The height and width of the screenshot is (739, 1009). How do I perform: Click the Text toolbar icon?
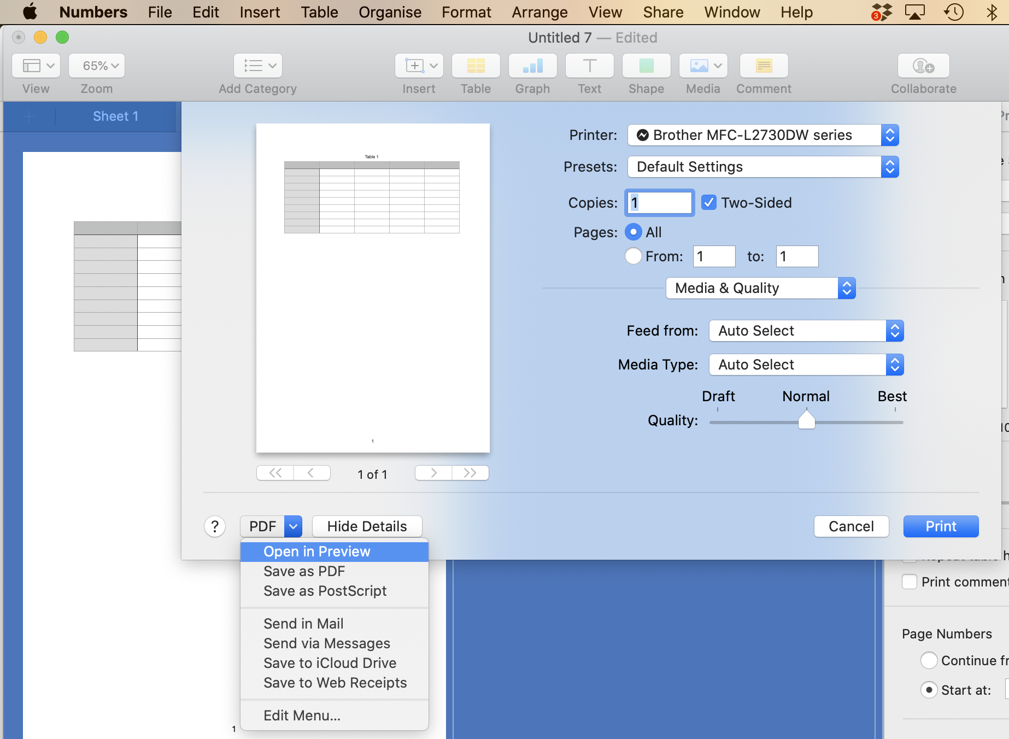point(590,66)
